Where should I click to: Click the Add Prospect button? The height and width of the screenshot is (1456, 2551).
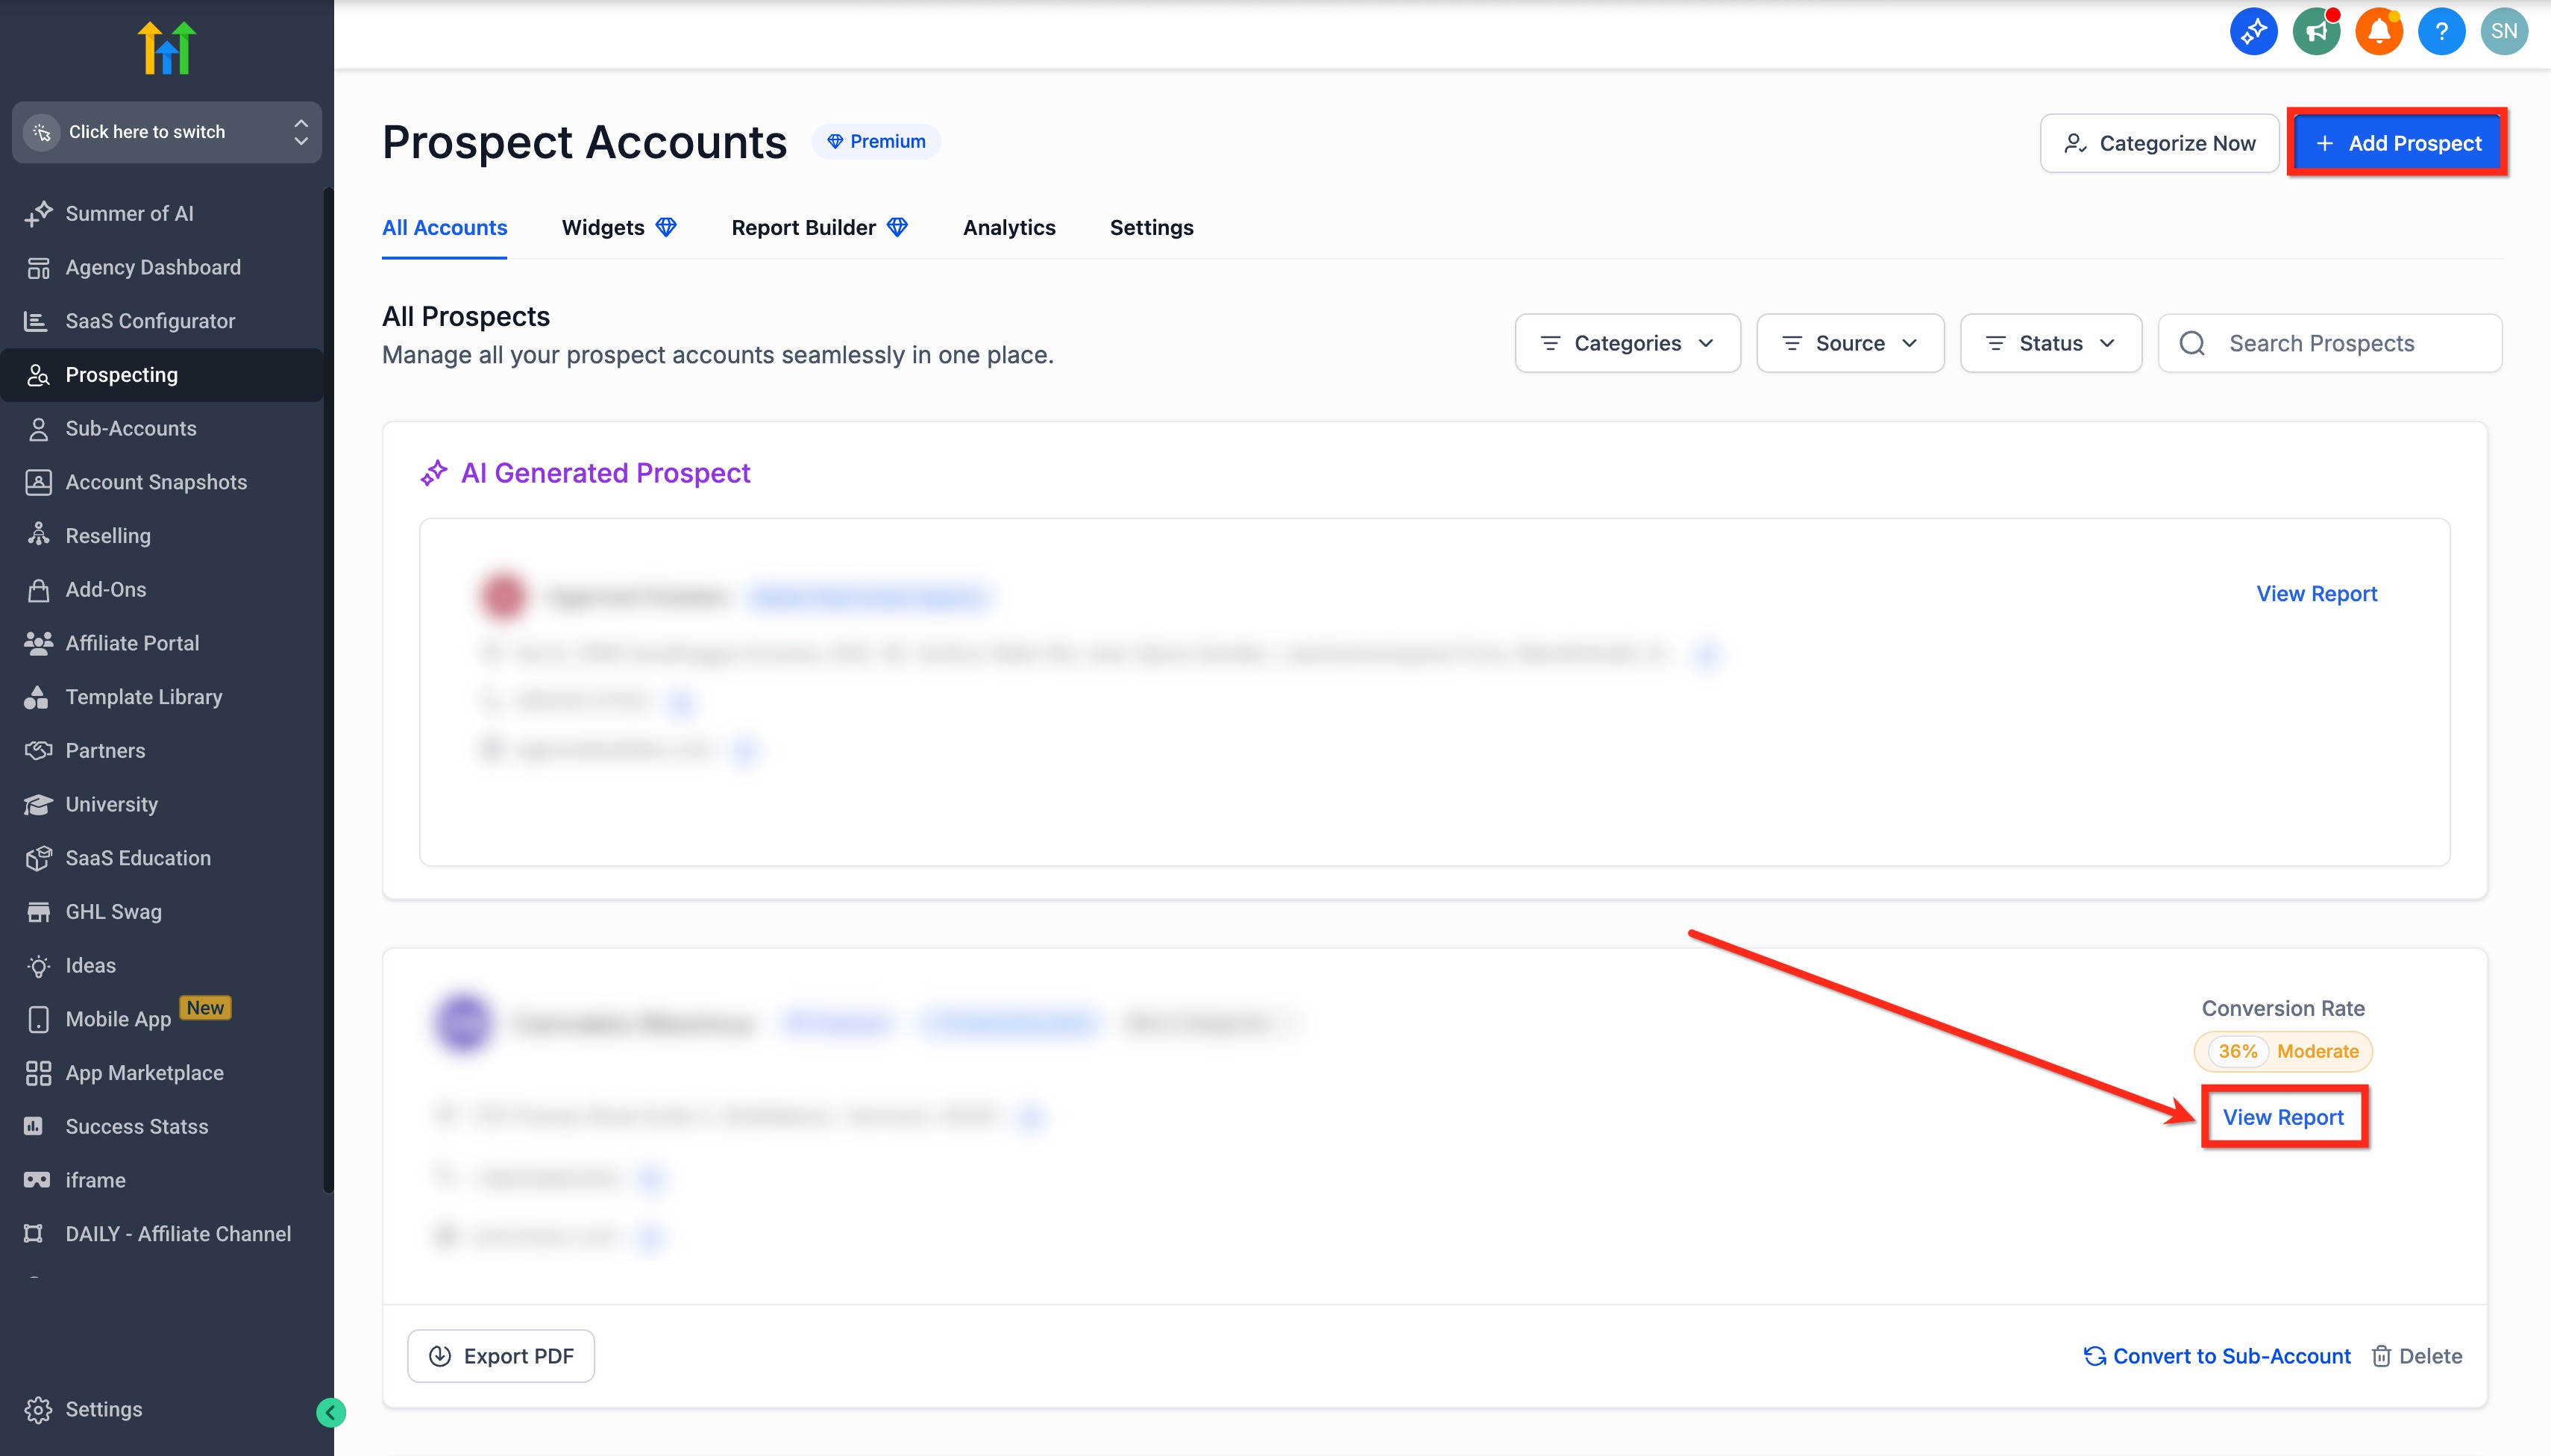click(2397, 143)
